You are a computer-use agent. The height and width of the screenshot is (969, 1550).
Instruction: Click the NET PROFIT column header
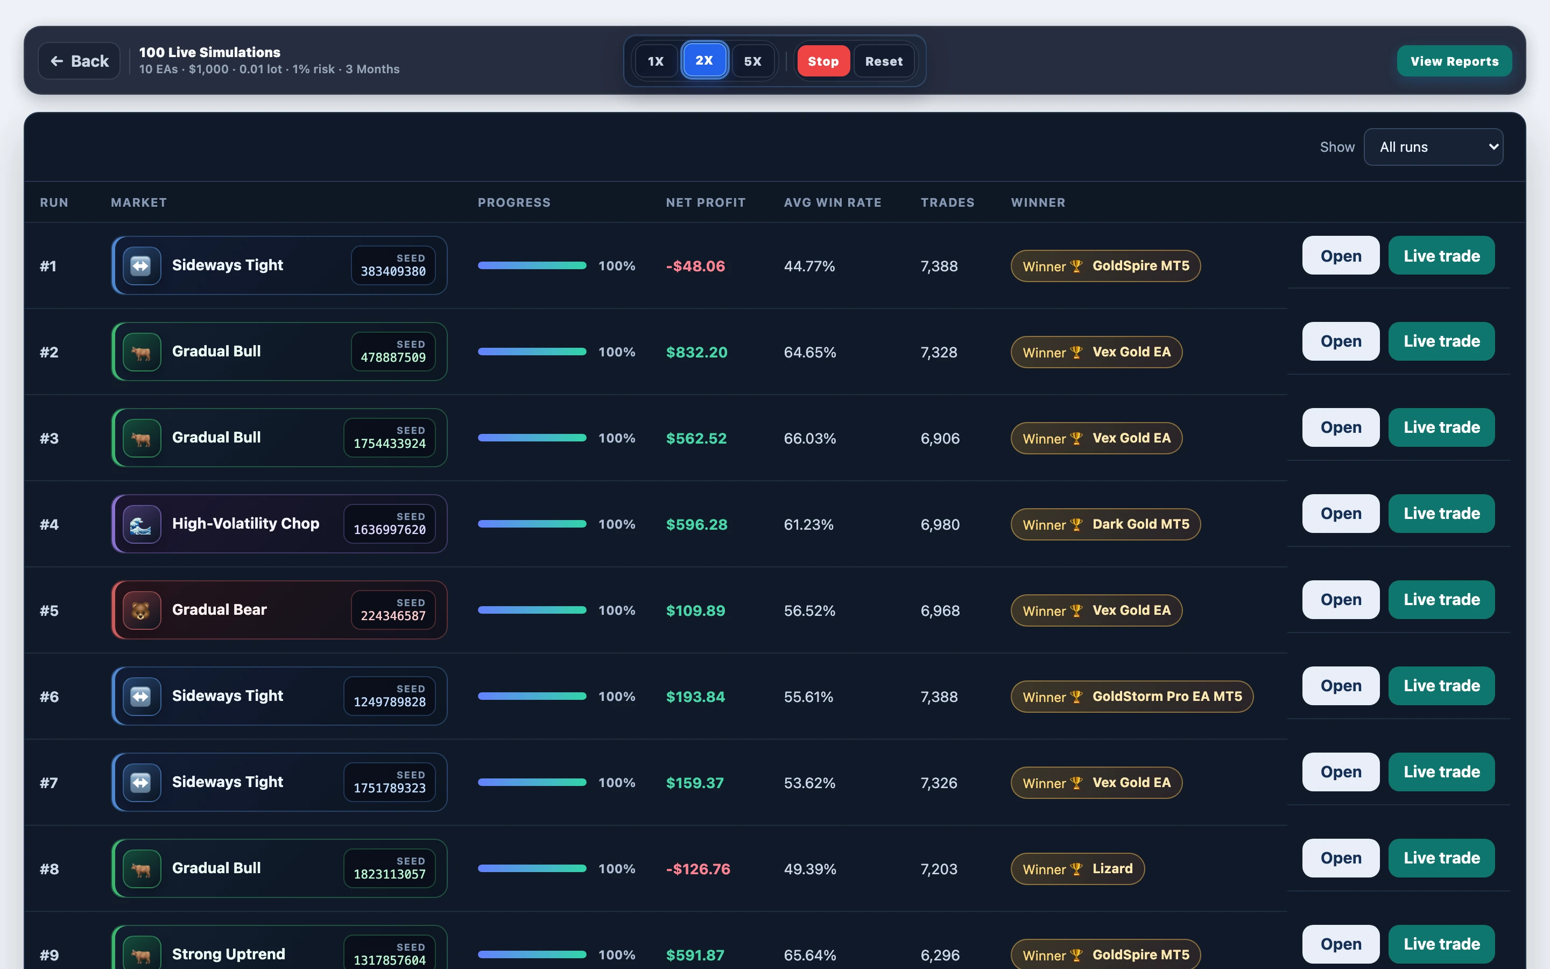pyautogui.click(x=706, y=202)
